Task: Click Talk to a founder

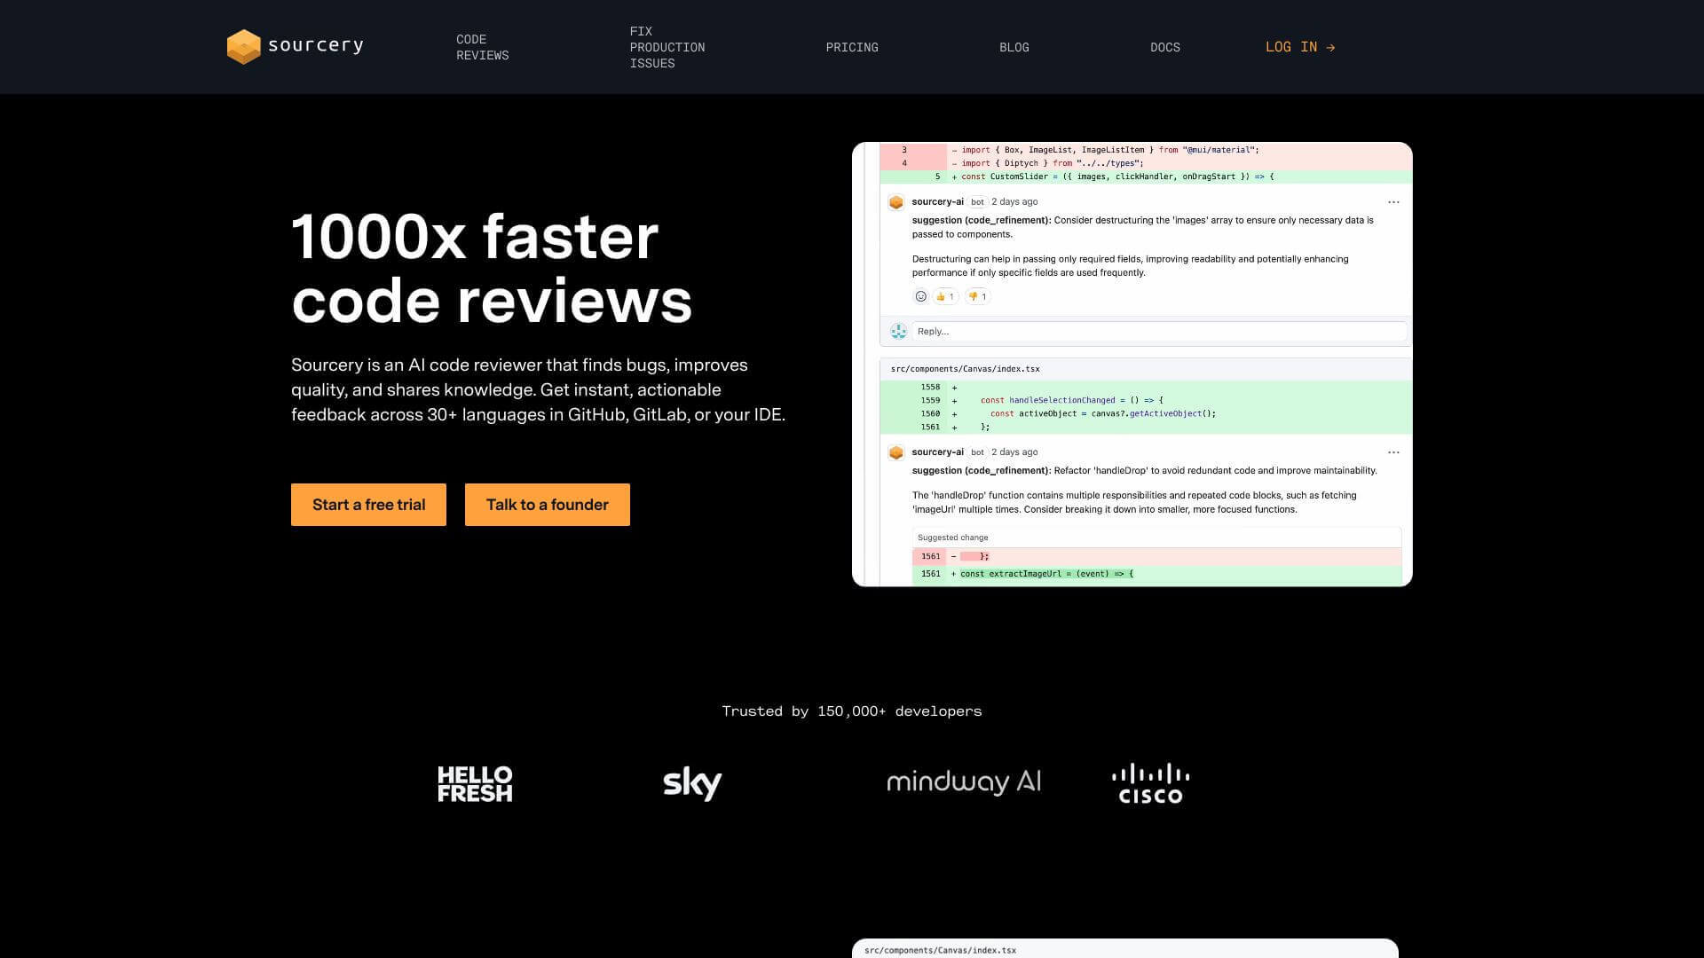Action: 547,504
